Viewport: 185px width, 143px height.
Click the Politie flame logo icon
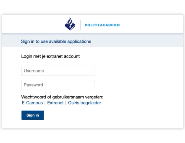(70, 24)
